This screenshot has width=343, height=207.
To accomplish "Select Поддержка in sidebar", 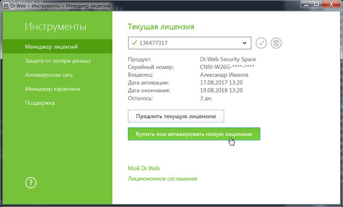I will tap(39, 103).
